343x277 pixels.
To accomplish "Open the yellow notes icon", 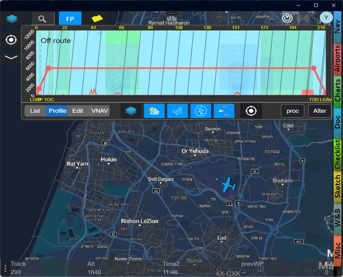I will click(97, 19).
